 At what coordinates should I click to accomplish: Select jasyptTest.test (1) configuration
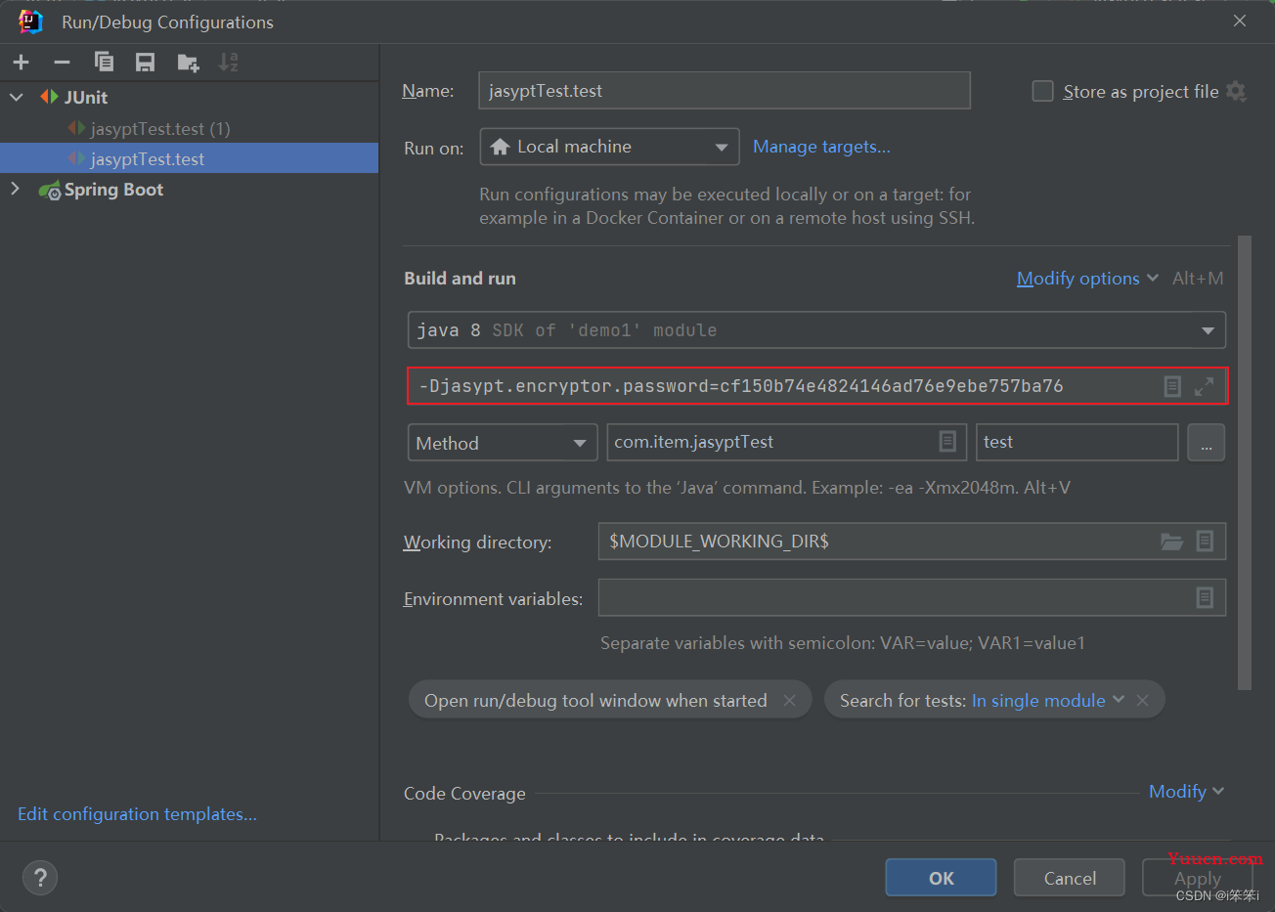tap(160, 128)
